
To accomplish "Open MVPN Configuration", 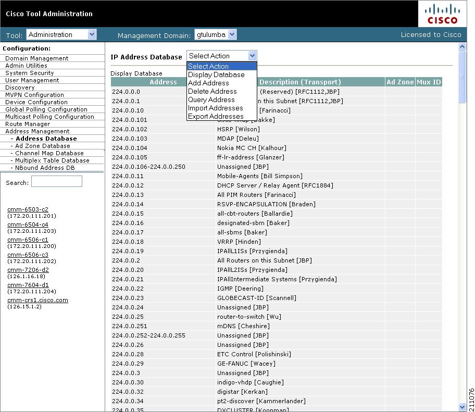I will pos(34,95).
